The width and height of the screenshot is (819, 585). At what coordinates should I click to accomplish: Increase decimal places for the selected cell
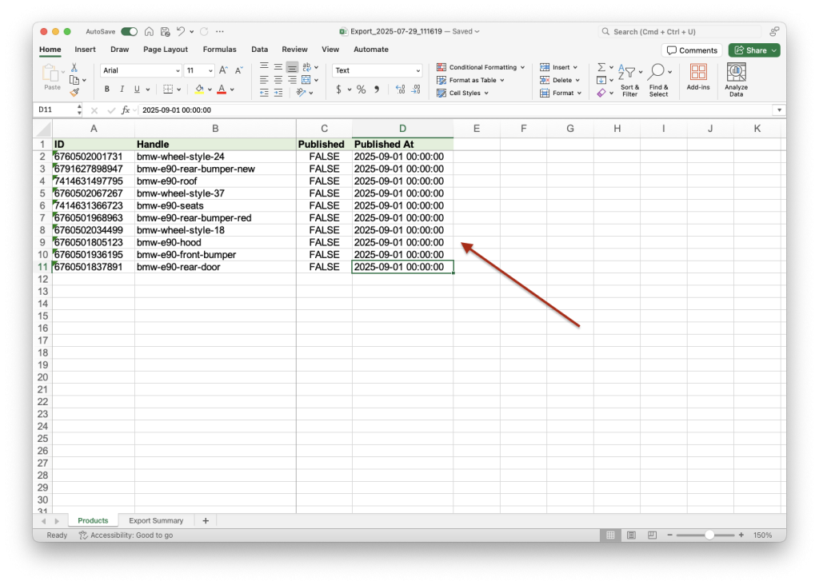(401, 90)
